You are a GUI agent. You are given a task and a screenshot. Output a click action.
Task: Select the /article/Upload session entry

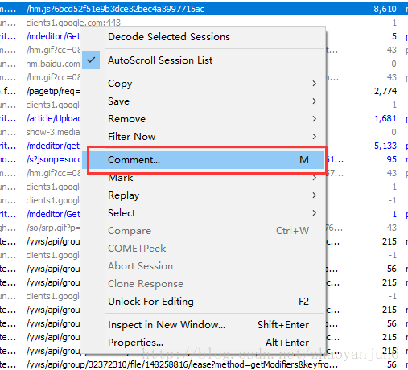point(53,118)
